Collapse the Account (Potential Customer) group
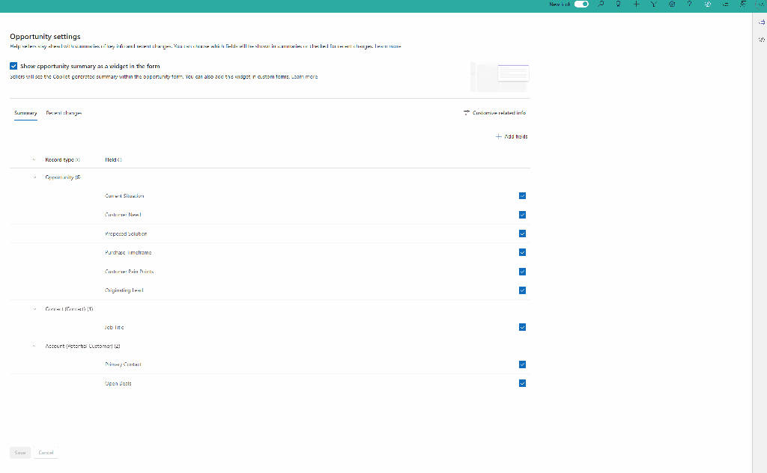The image size is (767, 473). coord(34,347)
